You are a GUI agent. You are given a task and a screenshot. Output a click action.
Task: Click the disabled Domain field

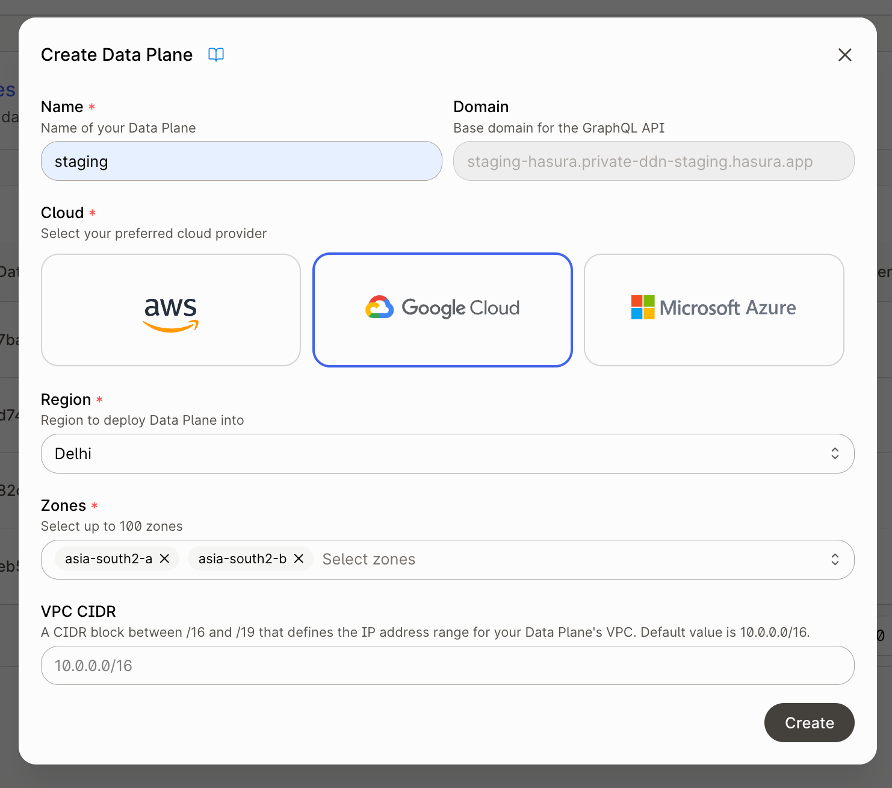(x=654, y=161)
